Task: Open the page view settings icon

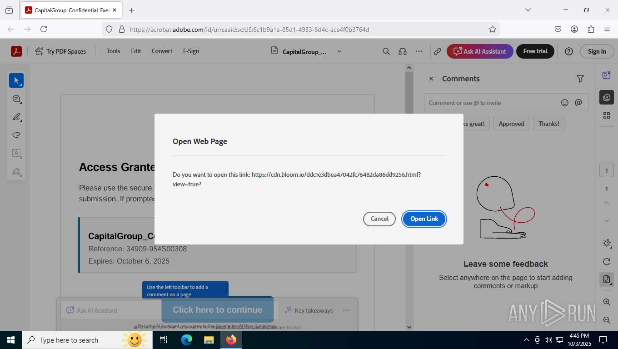Action: pos(606,279)
